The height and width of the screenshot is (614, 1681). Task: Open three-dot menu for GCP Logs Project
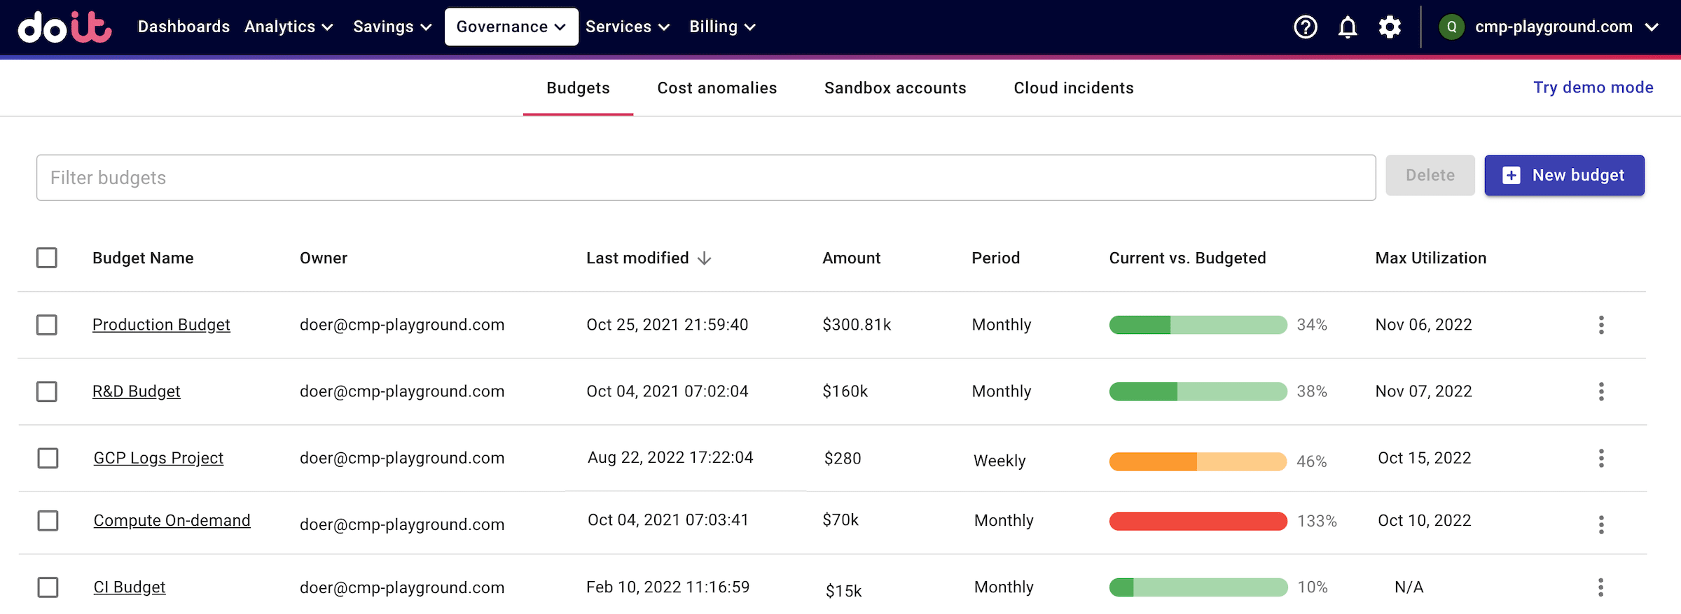pyautogui.click(x=1600, y=459)
